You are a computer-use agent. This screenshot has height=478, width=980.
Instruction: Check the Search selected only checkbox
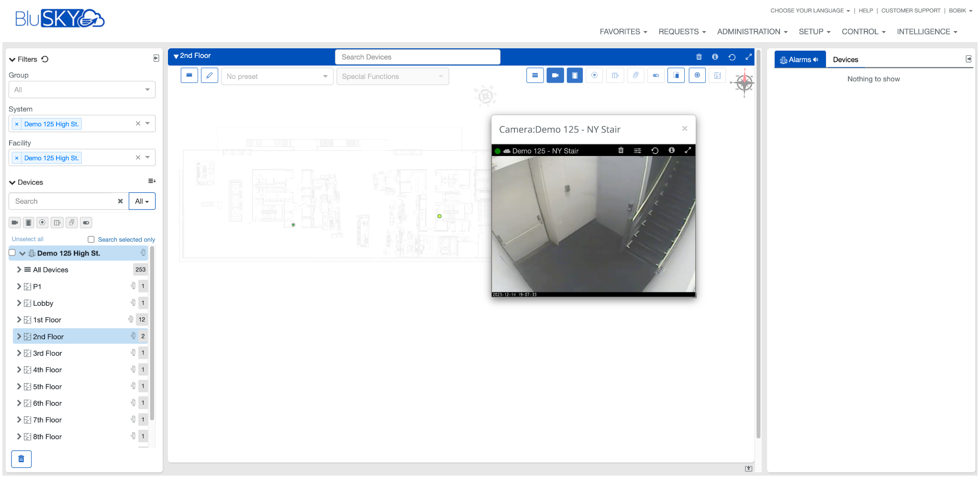91,239
